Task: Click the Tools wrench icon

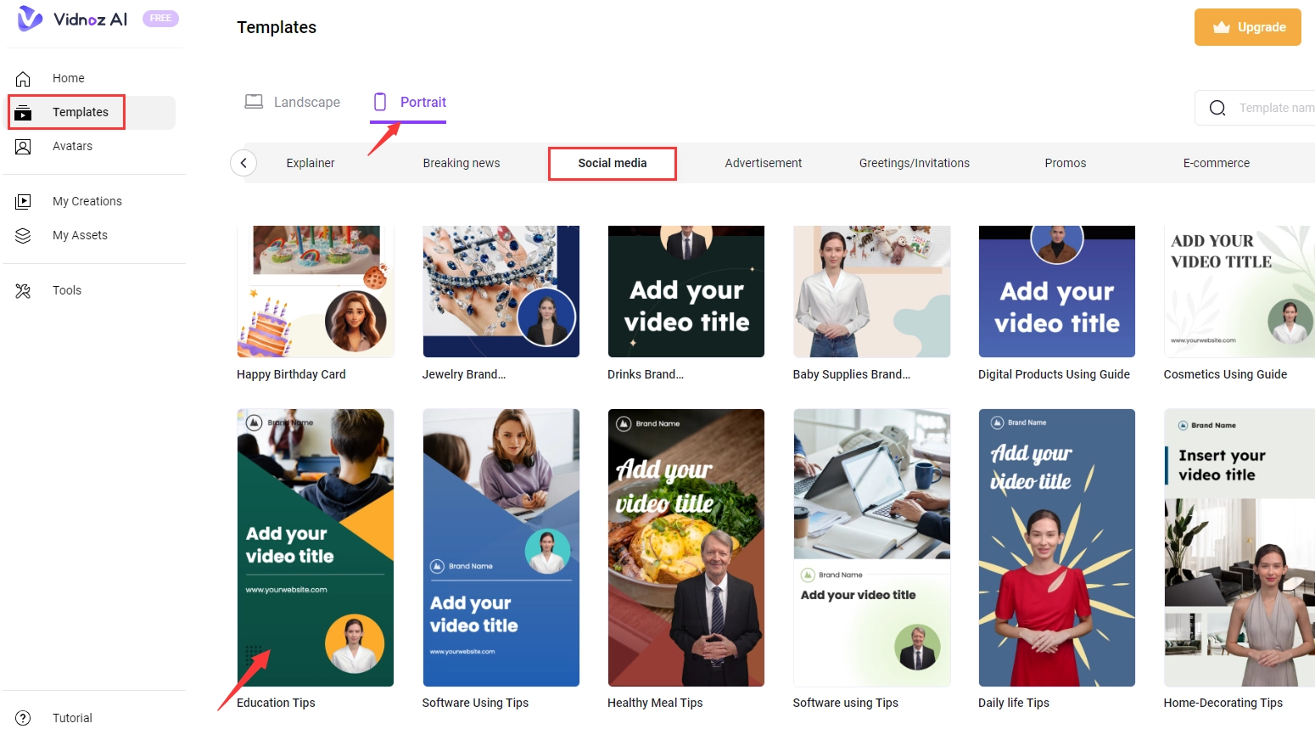Action: (x=23, y=291)
